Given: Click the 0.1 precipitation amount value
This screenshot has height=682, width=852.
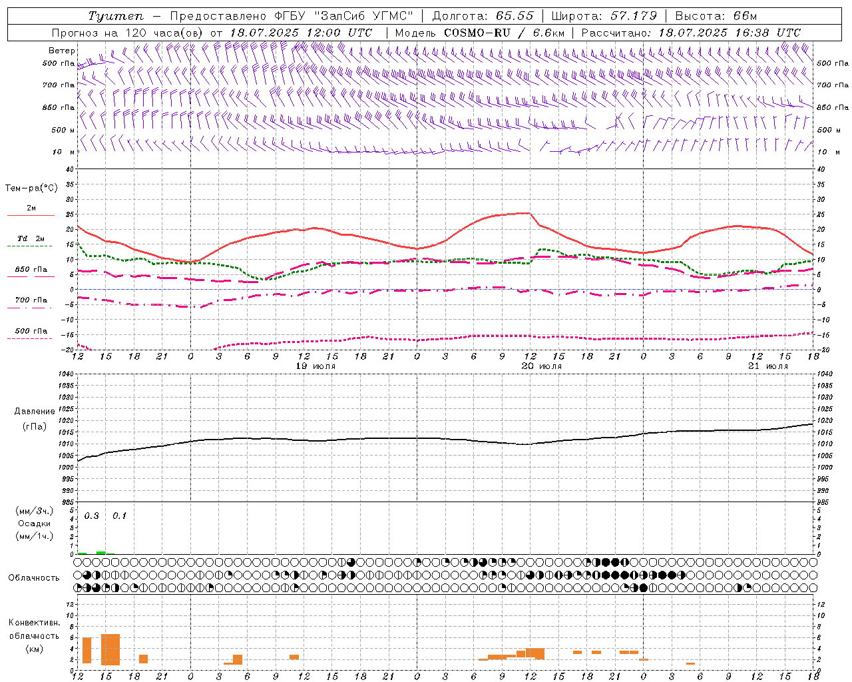Looking at the screenshot, I should click(119, 516).
